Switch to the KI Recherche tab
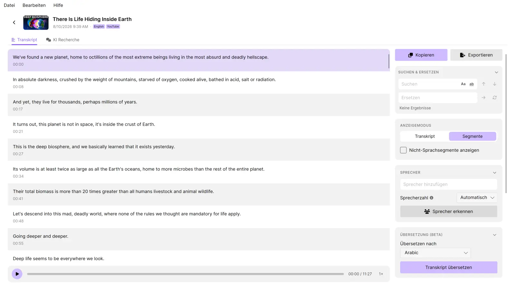 [63, 40]
